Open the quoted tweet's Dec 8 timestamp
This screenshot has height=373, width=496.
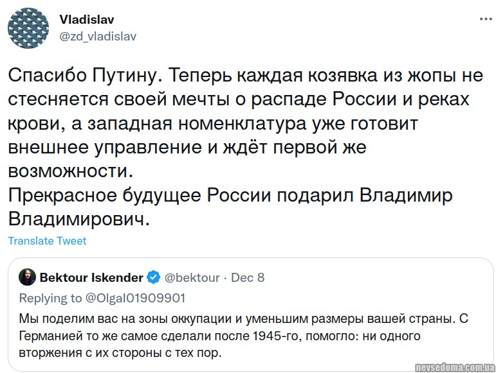point(248,277)
